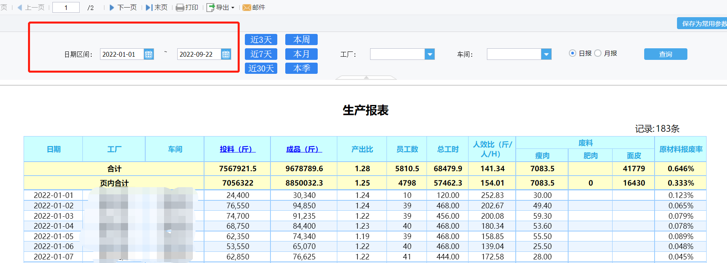727x263 pixels.
Task: Sort by the 投料（斤）column link
Action: coord(238,149)
